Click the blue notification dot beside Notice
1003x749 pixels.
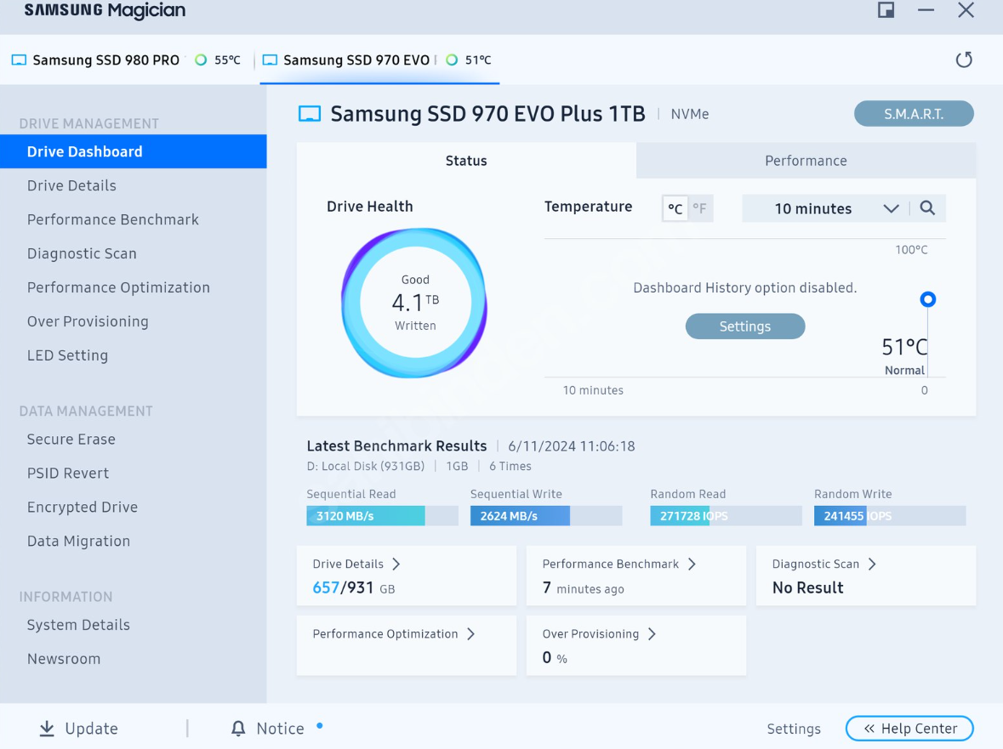pyautogui.click(x=320, y=725)
